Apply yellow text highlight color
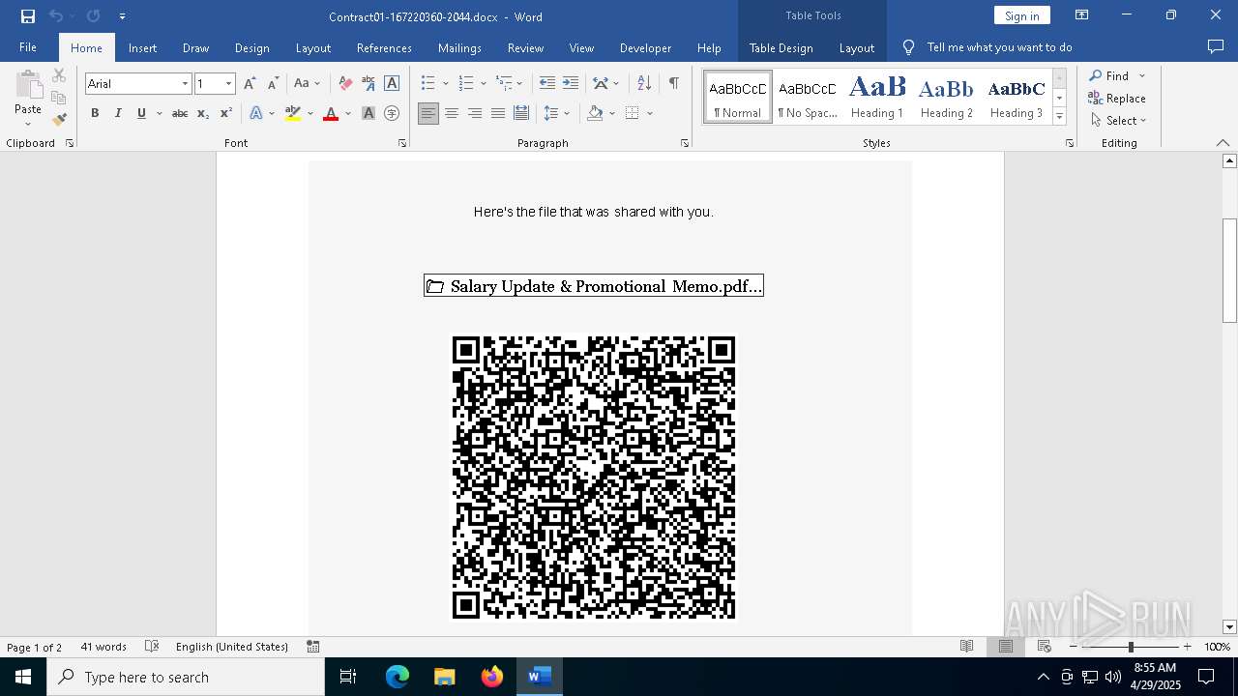This screenshot has height=696, width=1238. coord(293,113)
